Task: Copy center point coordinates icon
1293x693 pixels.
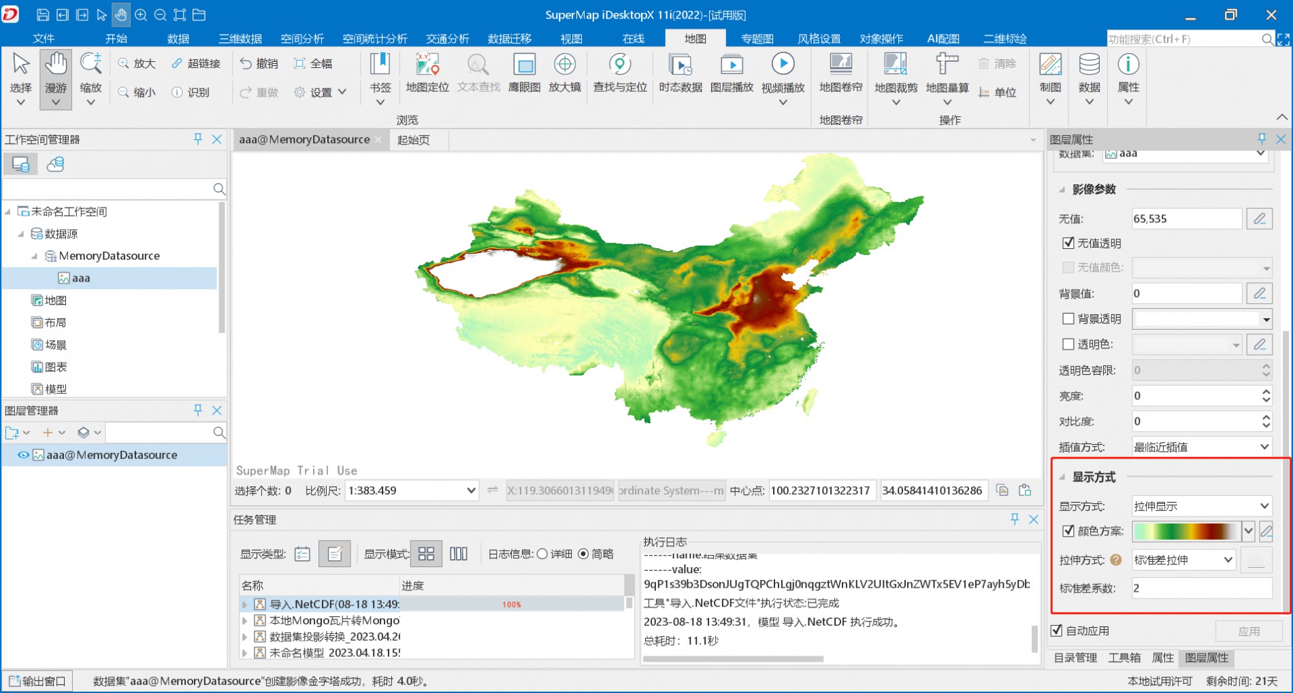Action: (1002, 490)
